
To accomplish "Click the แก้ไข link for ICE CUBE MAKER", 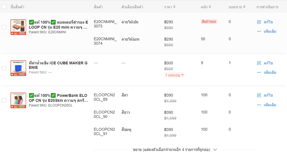I will tap(268, 63).
